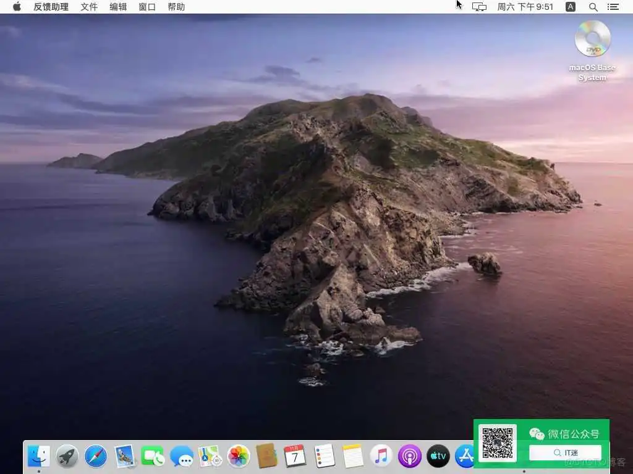Open Messages from the Dock
This screenshot has height=474, width=633.
181,457
